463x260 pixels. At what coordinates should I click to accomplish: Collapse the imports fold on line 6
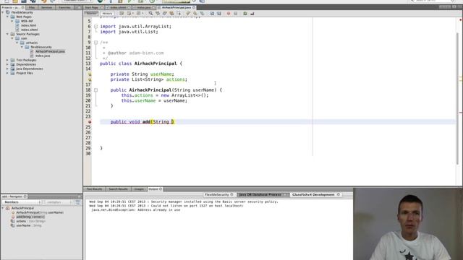click(x=95, y=27)
